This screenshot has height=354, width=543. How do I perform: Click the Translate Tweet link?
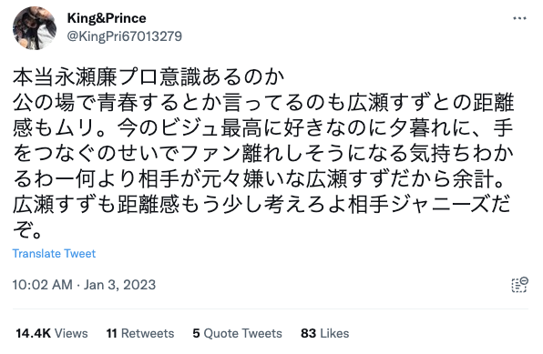click(x=54, y=254)
